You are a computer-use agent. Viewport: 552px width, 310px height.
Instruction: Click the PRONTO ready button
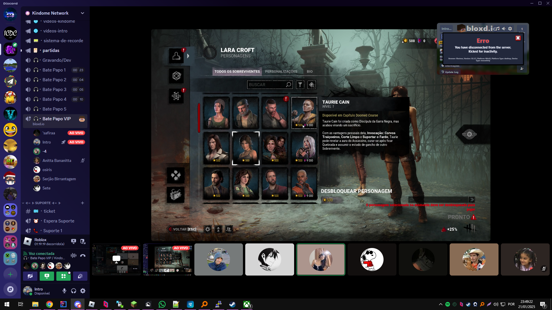[462, 217]
